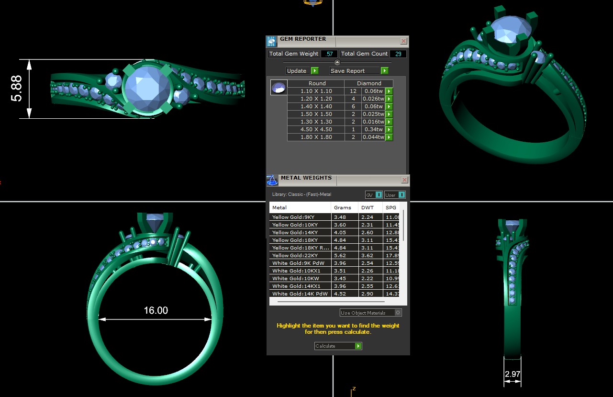Image resolution: width=613 pixels, height=397 pixels.
Task: Click the metal list vertical scrollbar
Action: tap(403, 226)
